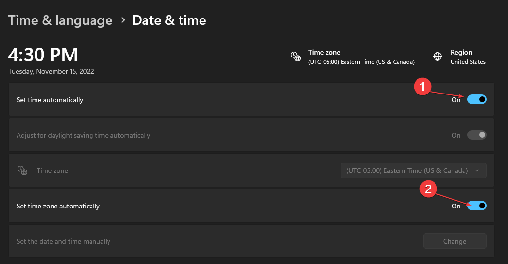Disable Set time zone automatically switch
This screenshot has height=264, width=508.
click(x=476, y=206)
